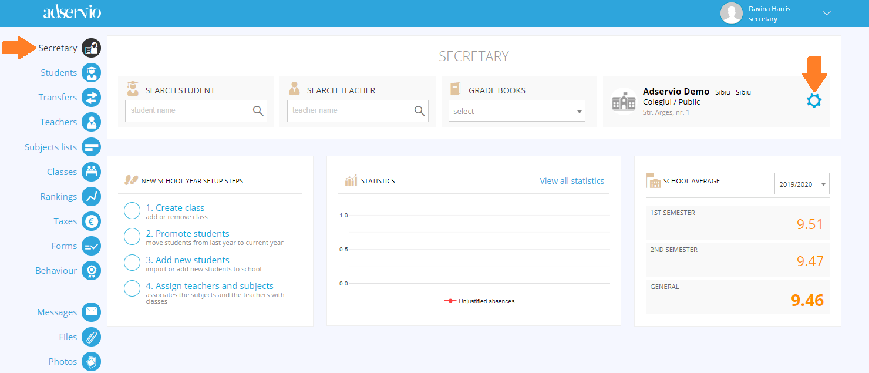This screenshot has height=373, width=869.
Task: Toggle Assign teachers and subjects circle
Action: (x=132, y=288)
